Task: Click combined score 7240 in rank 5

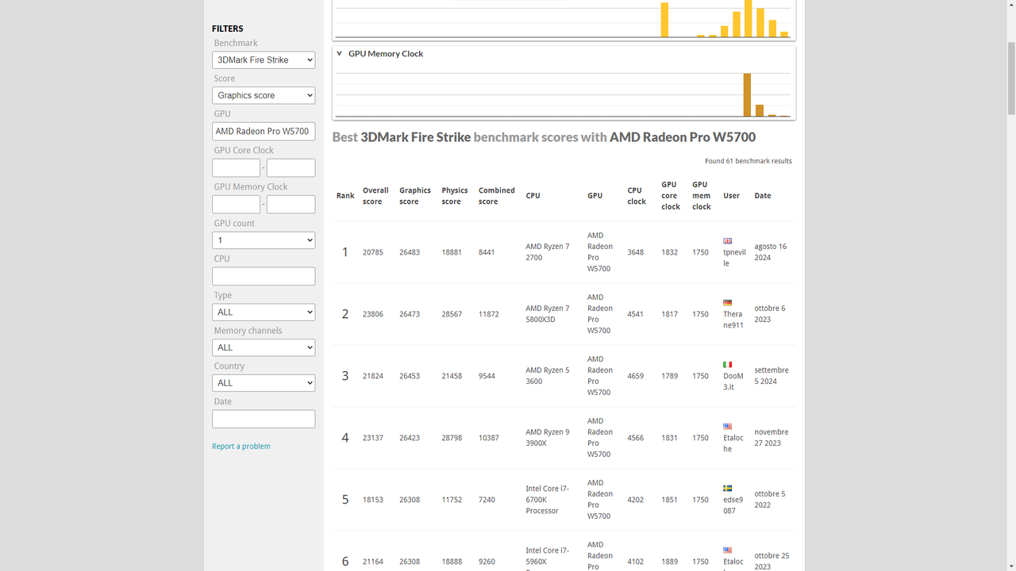Action: tap(487, 500)
